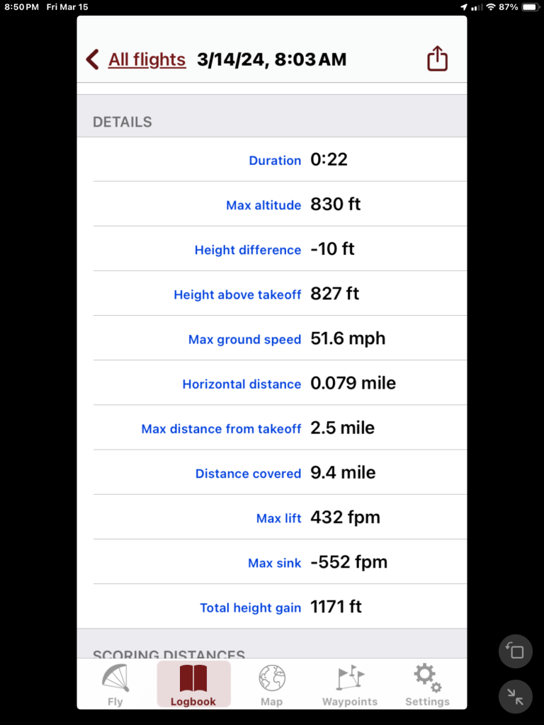The height and width of the screenshot is (725, 544).
Task: Open the Map globe icon
Action: point(271,678)
